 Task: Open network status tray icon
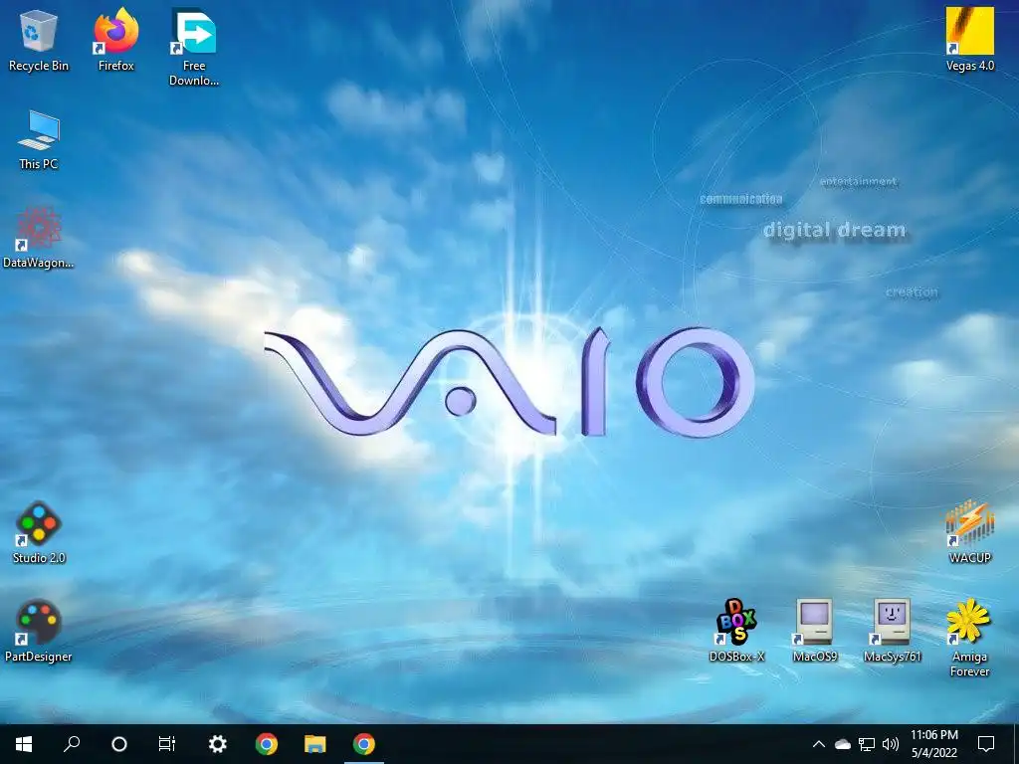(x=867, y=744)
